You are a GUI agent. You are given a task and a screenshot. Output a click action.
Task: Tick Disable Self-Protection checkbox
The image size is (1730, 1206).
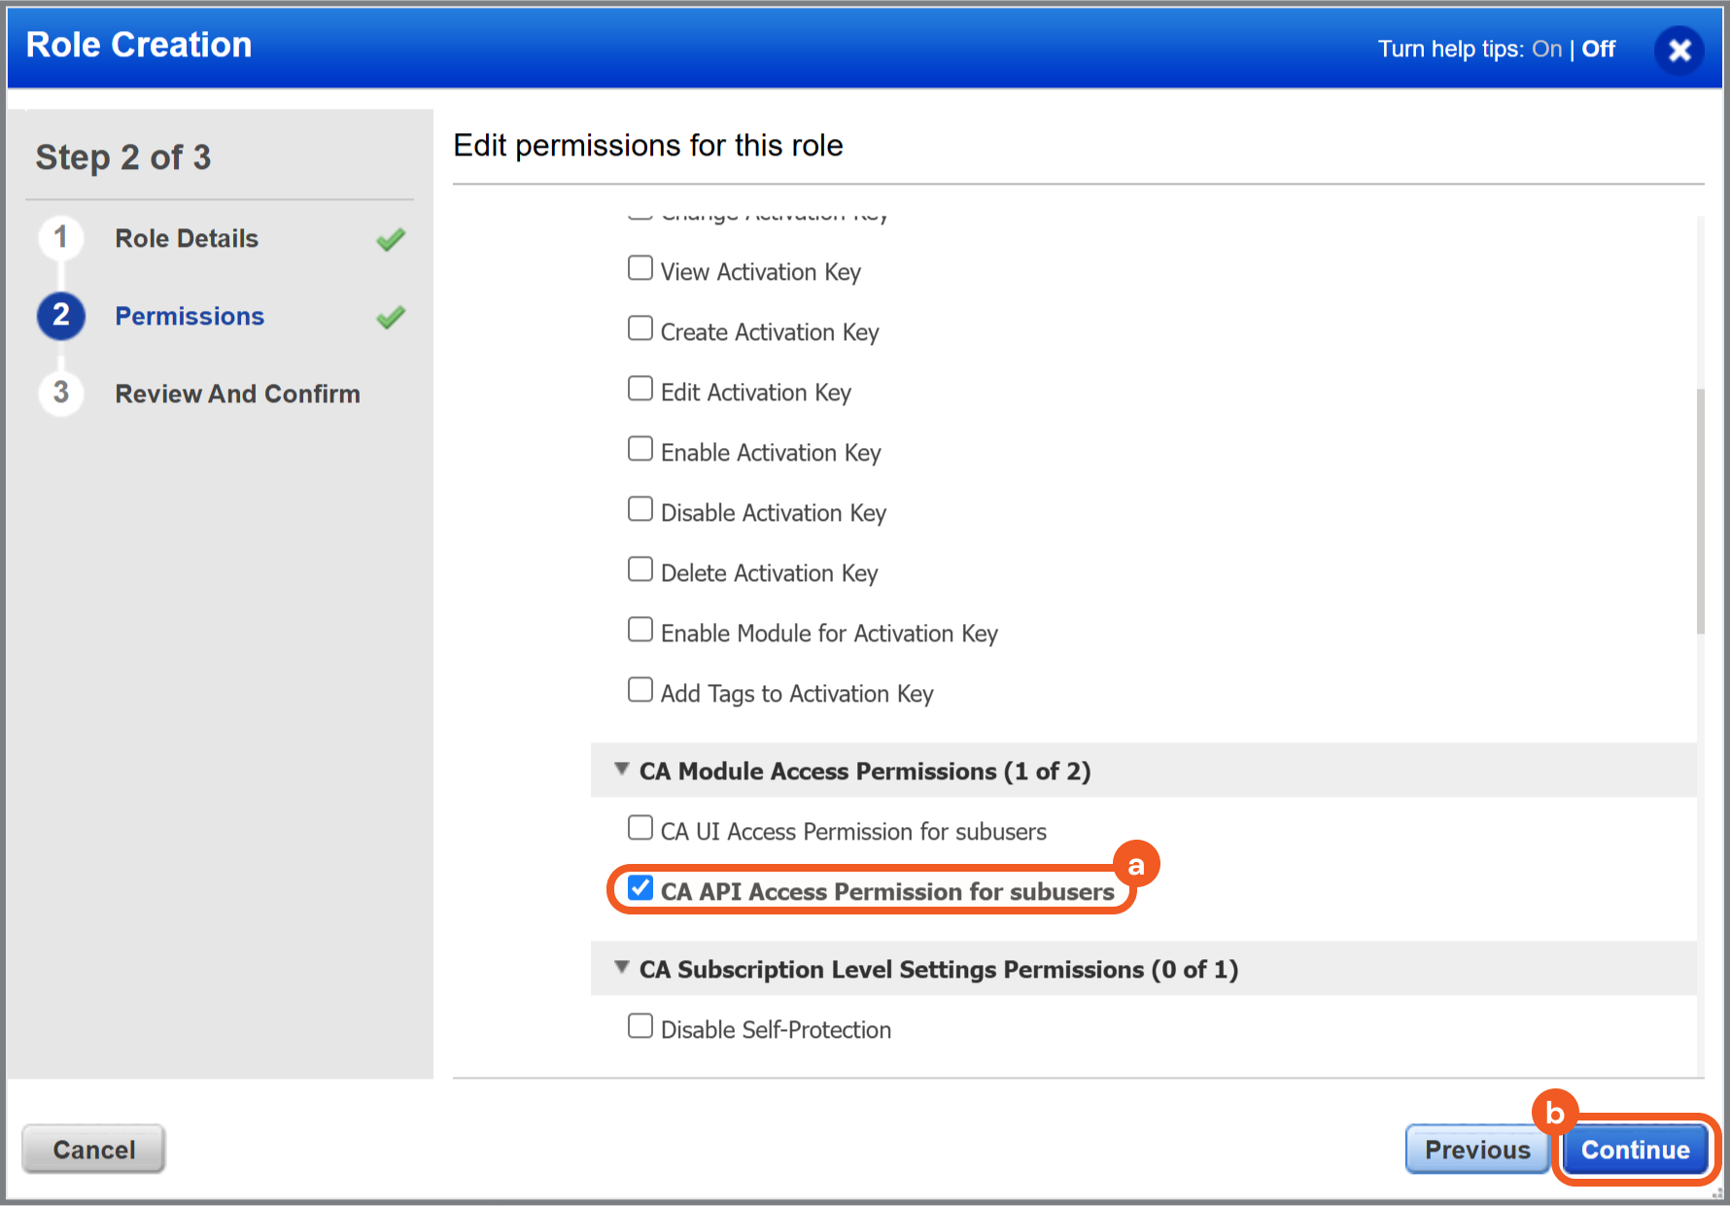(640, 1026)
